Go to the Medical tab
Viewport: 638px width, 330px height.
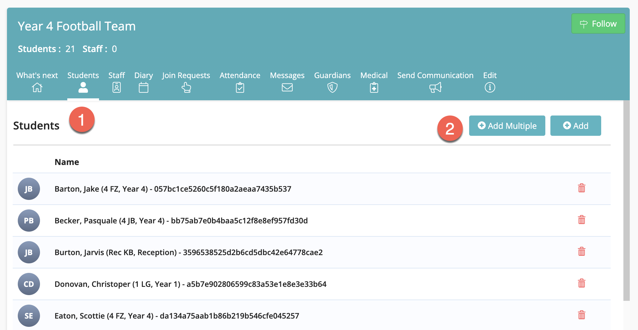[374, 75]
